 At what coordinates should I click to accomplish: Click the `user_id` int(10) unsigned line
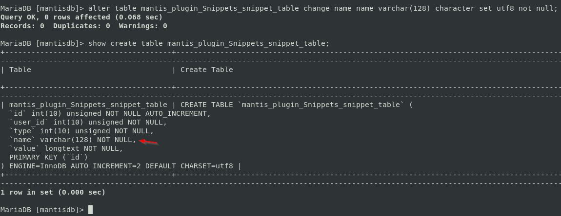[x=88, y=122]
